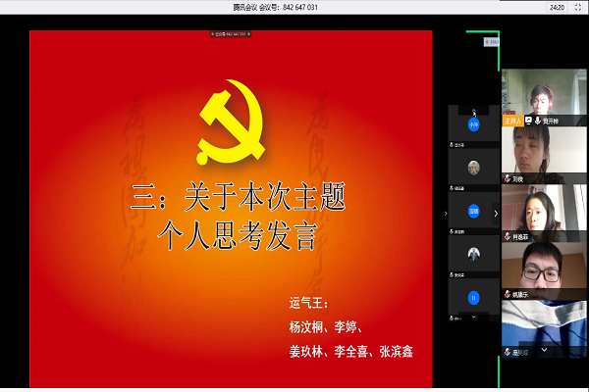
Task: Click the muted mic icon beside 月逸菲
Action: pyautogui.click(x=508, y=236)
